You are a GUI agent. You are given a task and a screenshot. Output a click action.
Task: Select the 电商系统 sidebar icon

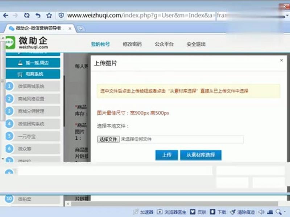click(21, 74)
